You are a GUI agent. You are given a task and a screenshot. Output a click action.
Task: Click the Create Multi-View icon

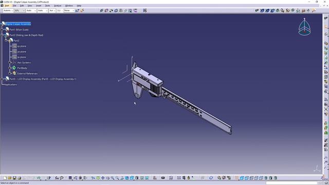point(127,178)
